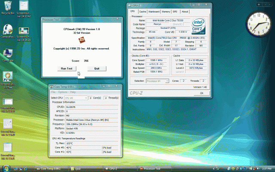Switch to the About tab in CPU-Z
Image resolution: width=275 pixels, height=172 pixels.
pos(185,12)
